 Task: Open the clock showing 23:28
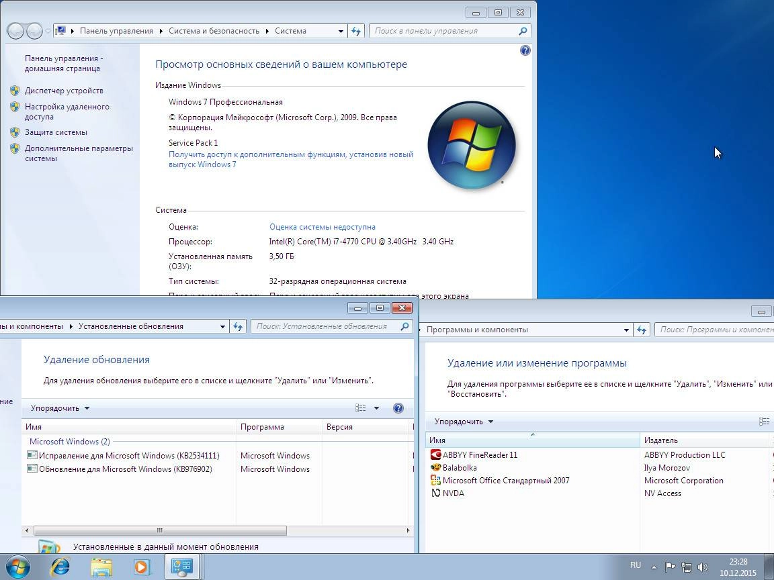pos(738,567)
